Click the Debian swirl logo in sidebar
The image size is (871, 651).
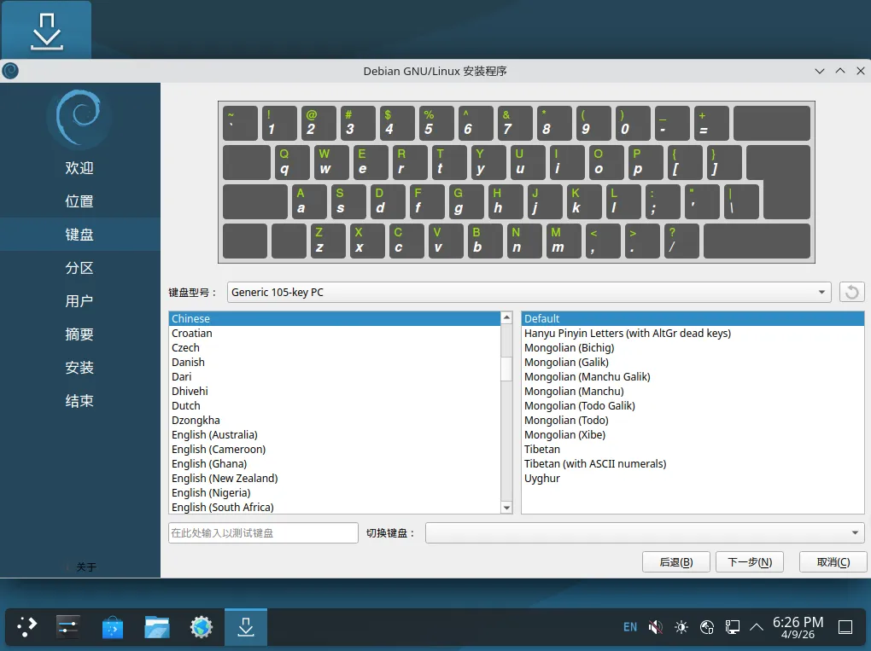(x=79, y=119)
